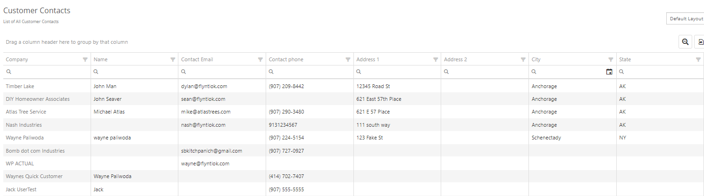Sort by the Contact Email column header
704x196 pixels.
coord(197,59)
